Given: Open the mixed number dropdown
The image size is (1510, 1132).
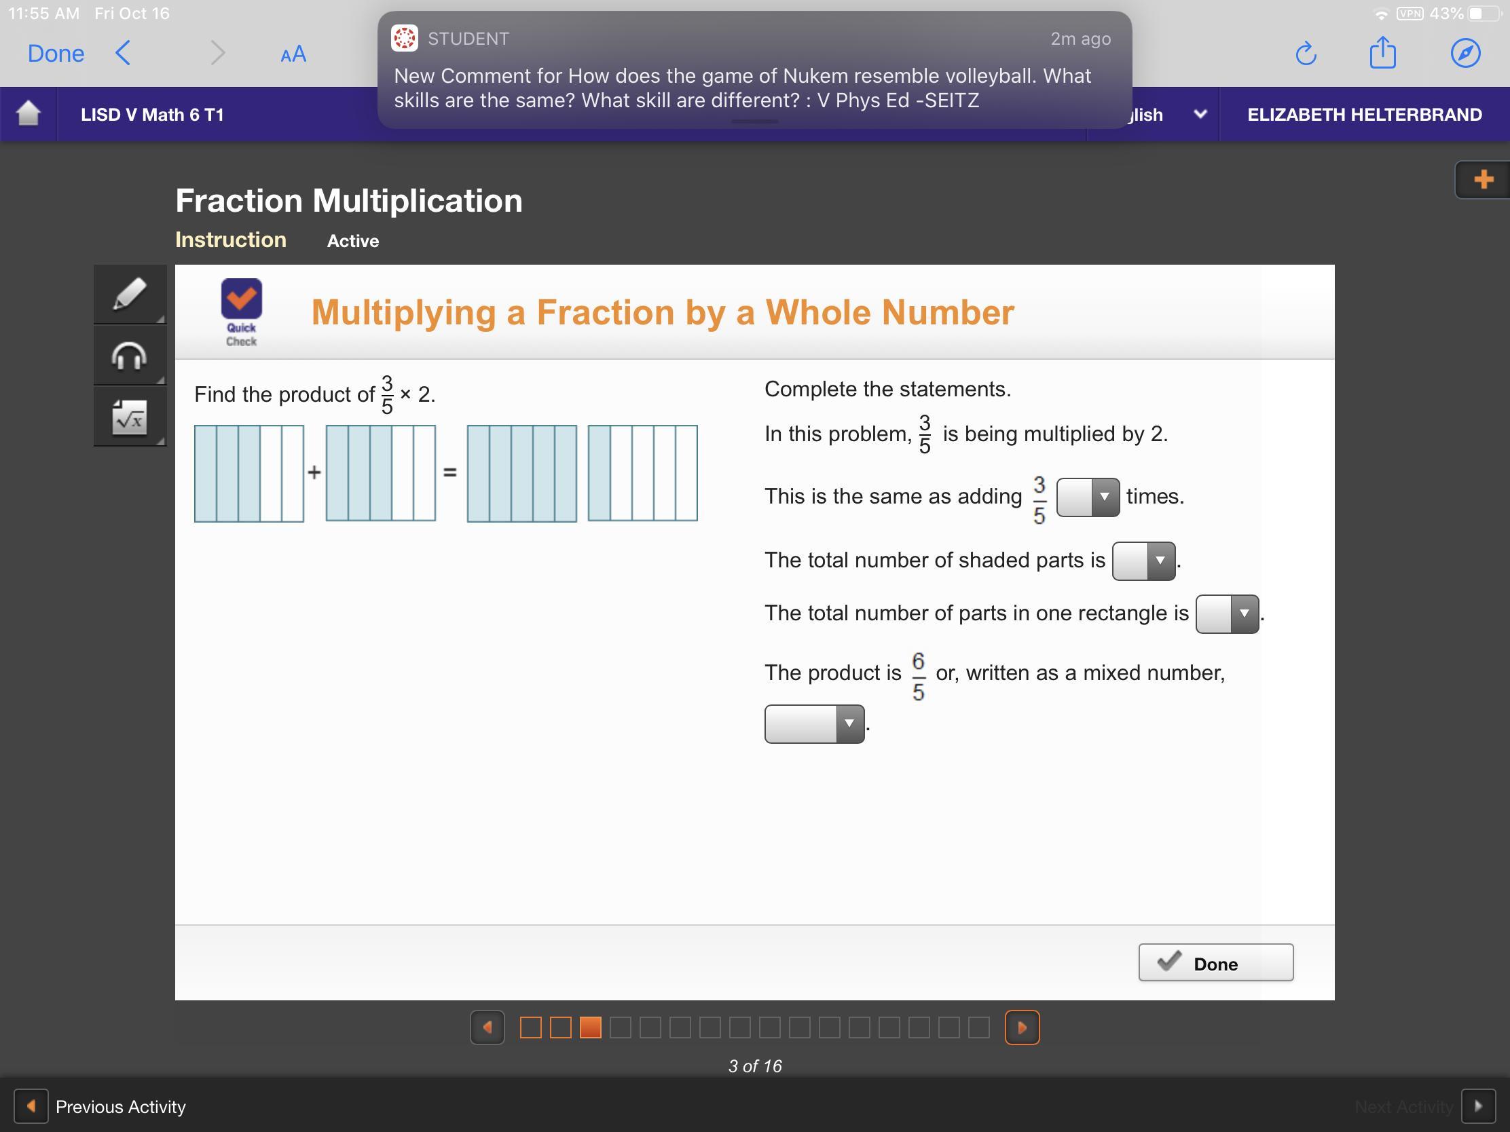Looking at the screenshot, I should pos(814,724).
